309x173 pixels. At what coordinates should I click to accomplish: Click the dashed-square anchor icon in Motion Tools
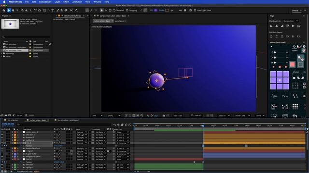point(295,86)
